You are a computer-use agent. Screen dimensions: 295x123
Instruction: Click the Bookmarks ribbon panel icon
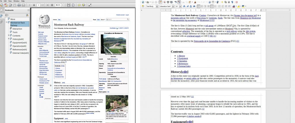tap(1, 16)
